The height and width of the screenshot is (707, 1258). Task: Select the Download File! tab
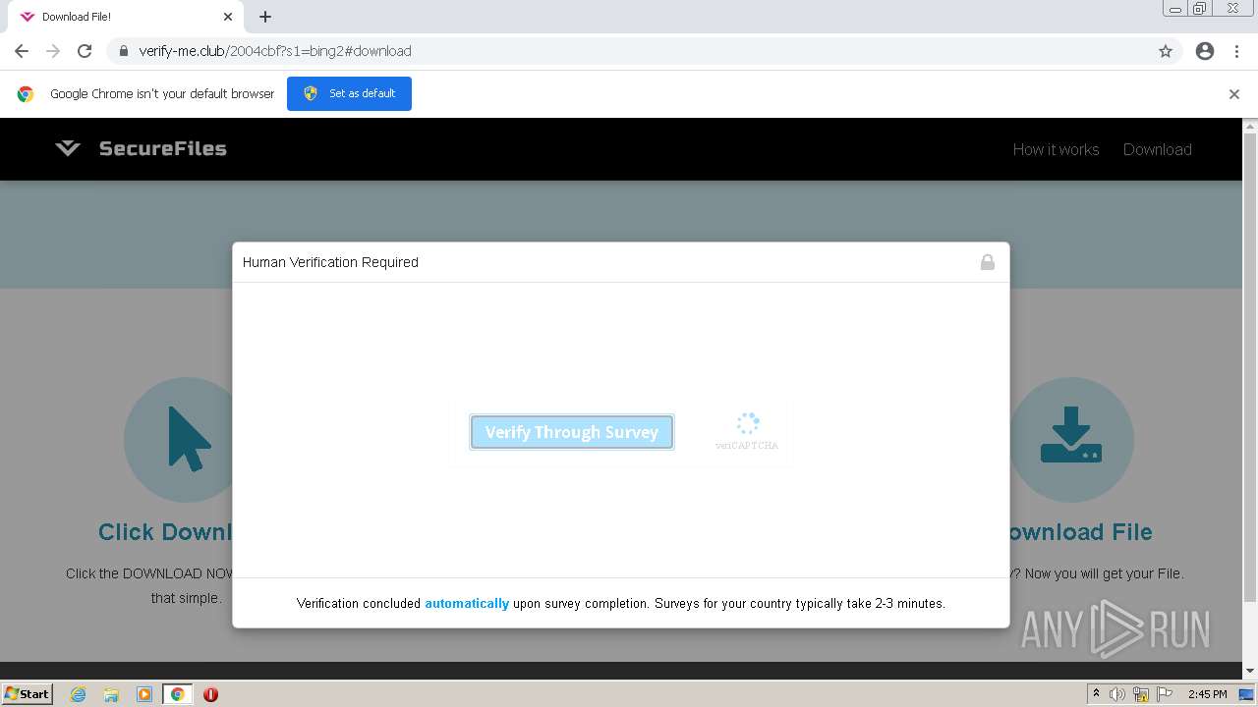coord(125,17)
